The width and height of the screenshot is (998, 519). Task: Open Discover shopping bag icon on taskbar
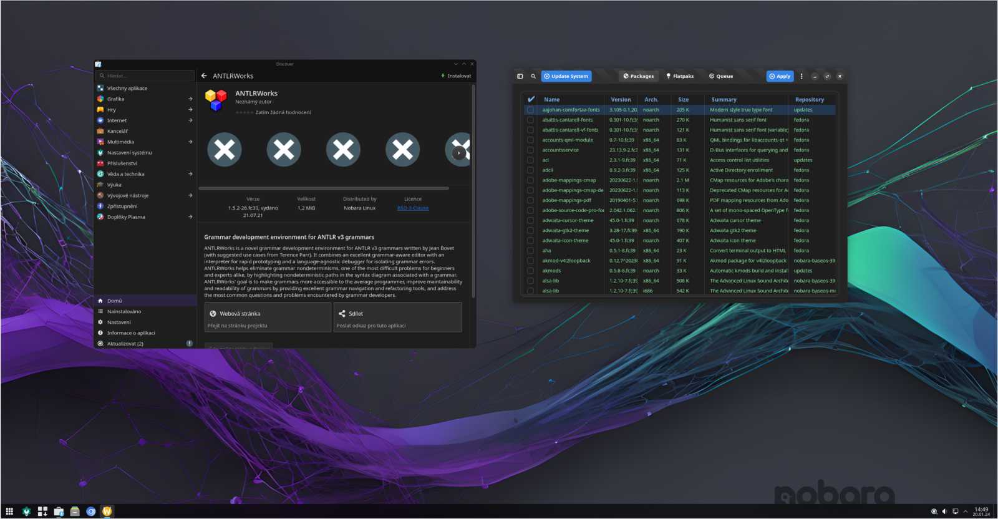tap(59, 512)
